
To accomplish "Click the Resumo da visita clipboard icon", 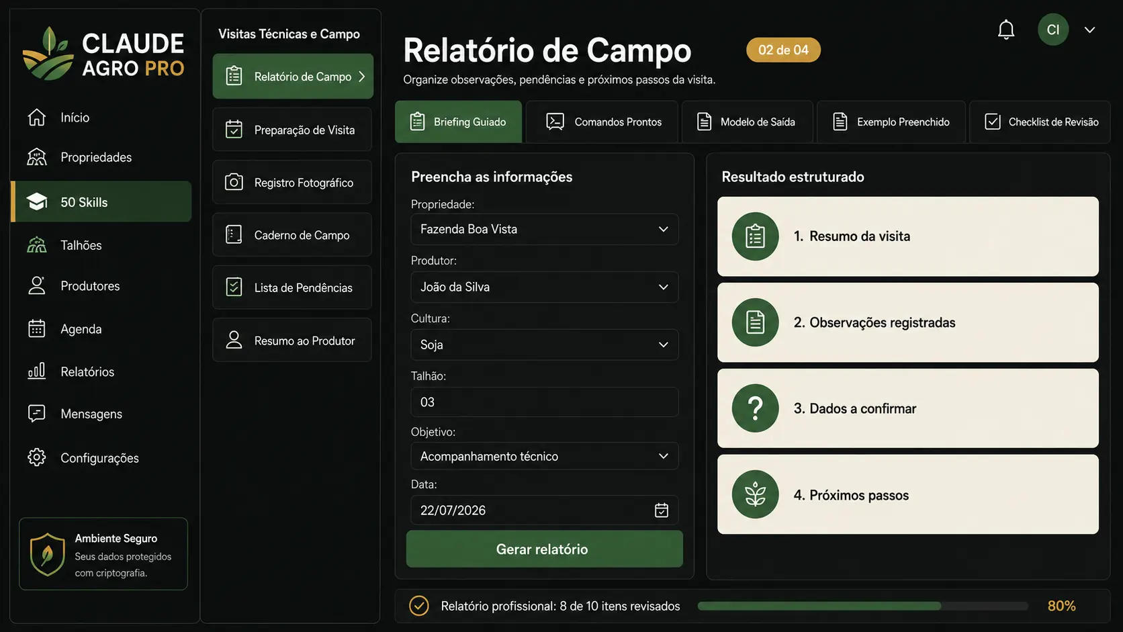I will pos(755,236).
